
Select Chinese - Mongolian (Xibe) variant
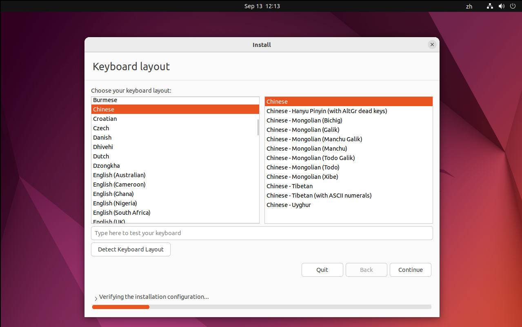tap(349, 177)
